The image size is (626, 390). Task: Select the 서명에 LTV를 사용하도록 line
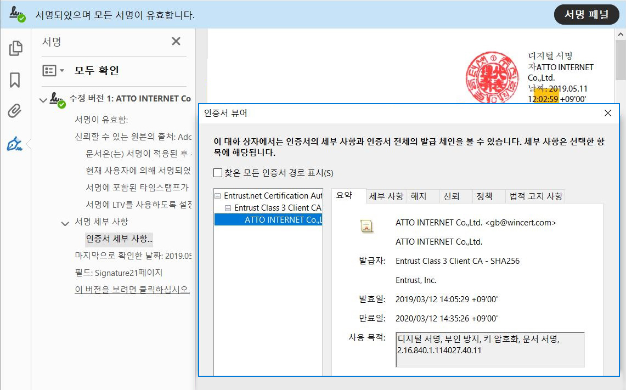pos(139,205)
